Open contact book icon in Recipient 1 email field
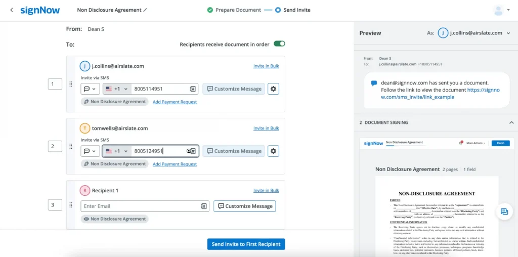Image resolution: width=518 pixels, height=257 pixels. coord(203,206)
